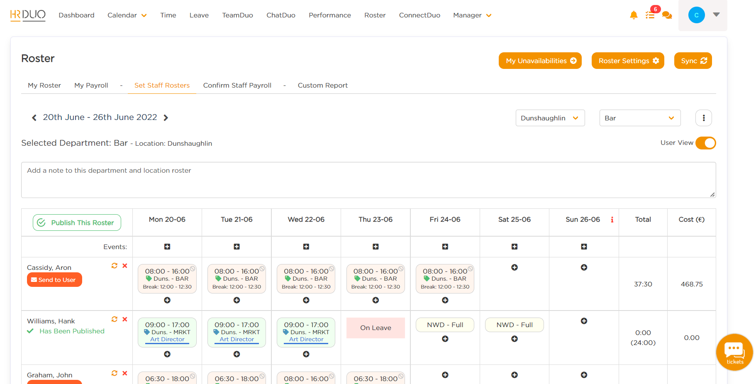The width and height of the screenshot is (756, 384).
Task: Add an event on Mon 20-06 with plus icon
Action: click(167, 247)
